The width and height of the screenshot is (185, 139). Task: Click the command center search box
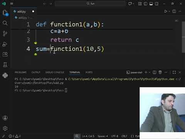(x=90, y=3)
